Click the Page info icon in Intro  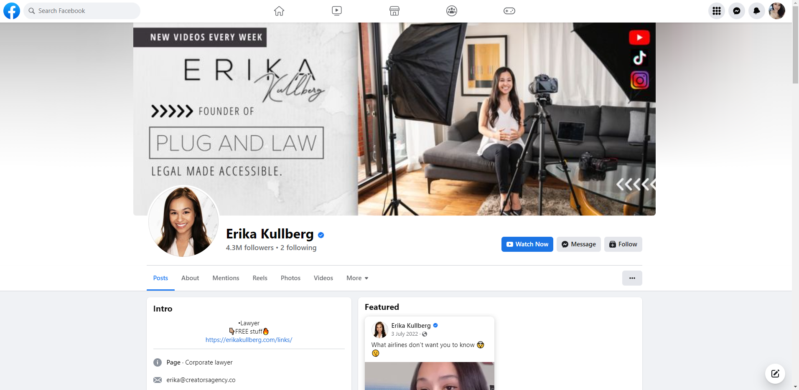coord(158,362)
